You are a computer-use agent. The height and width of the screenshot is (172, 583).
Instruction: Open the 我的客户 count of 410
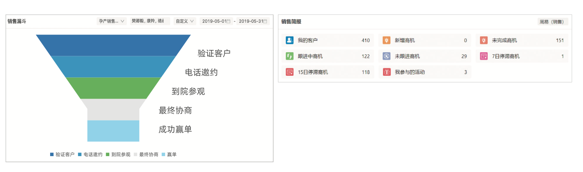[365, 40]
